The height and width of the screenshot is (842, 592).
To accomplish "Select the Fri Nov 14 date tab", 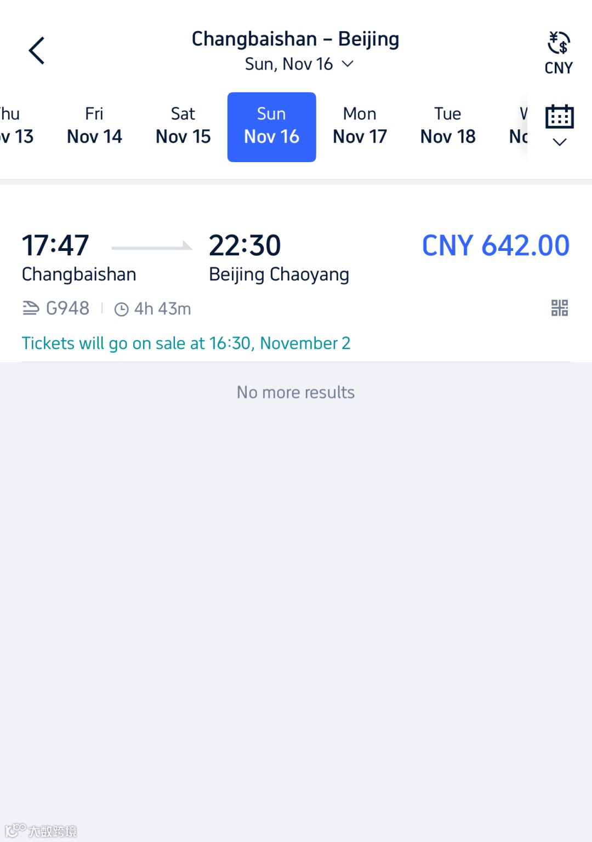I will coord(94,126).
